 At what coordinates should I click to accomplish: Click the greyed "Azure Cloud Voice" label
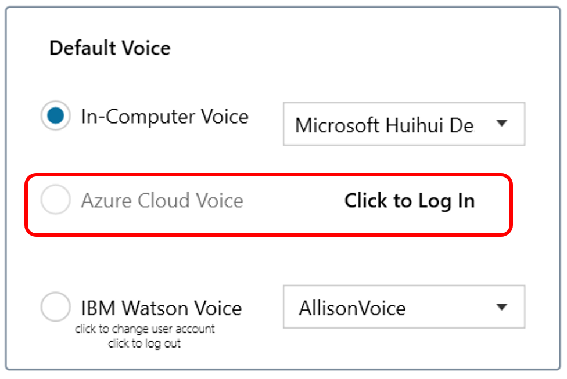pyautogui.click(x=162, y=201)
